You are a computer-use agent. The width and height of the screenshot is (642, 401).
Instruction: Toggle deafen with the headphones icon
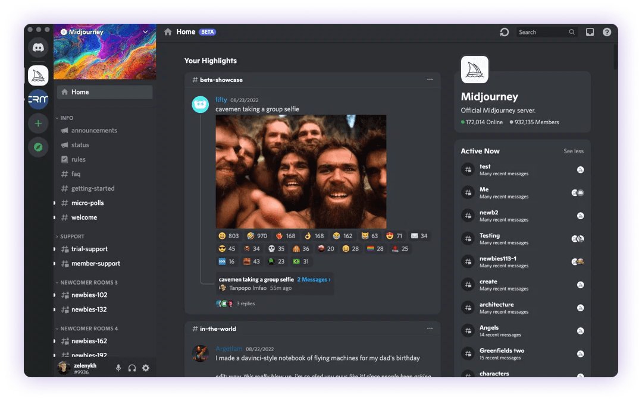pos(132,368)
